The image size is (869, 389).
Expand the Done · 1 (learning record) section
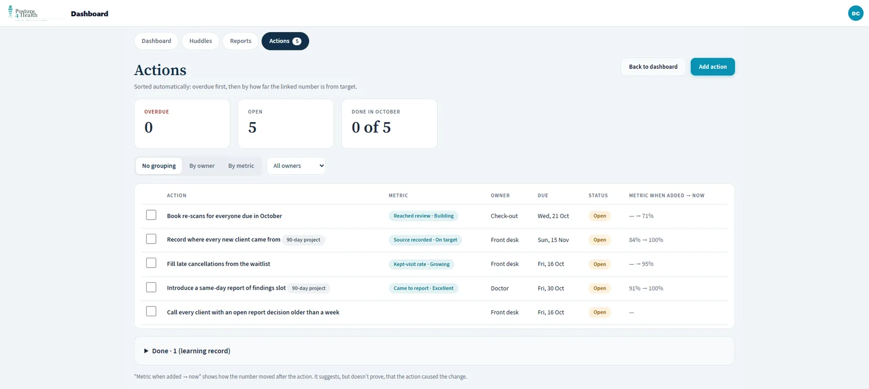[x=187, y=351]
